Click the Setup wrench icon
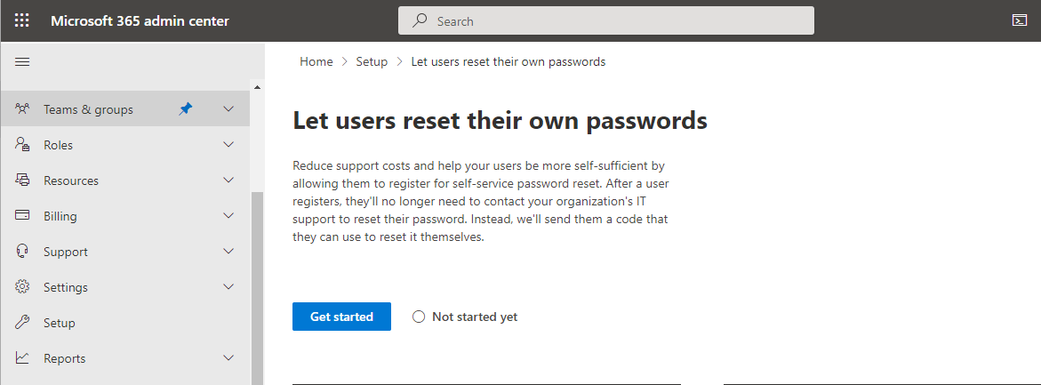 (x=22, y=323)
